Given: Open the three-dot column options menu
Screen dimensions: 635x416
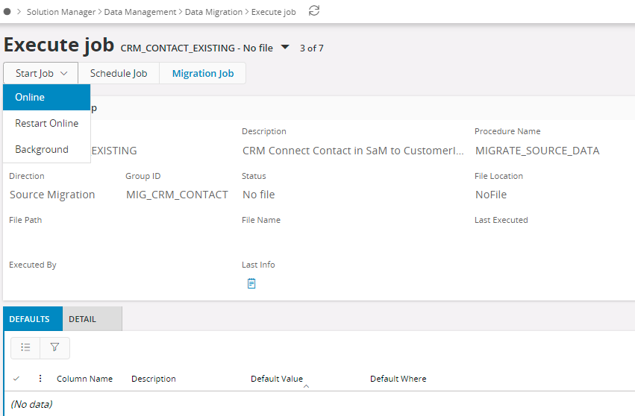Looking at the screenshot, I should (40, 379).
